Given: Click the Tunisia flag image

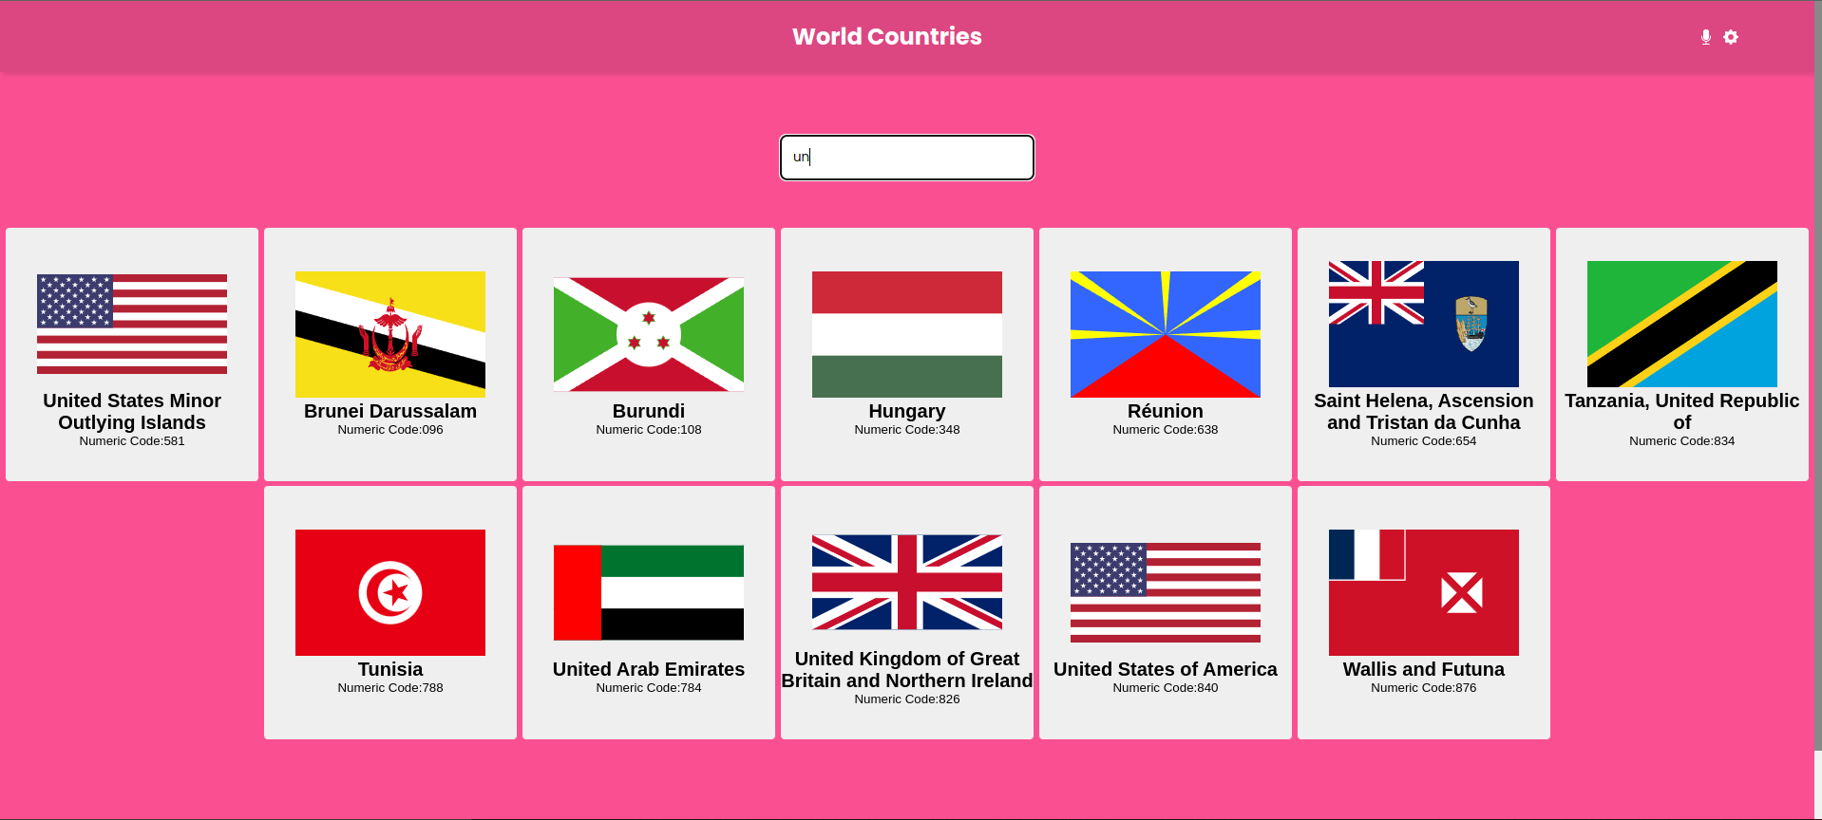Looking at the screenshot, I should (x=390, y=592).
